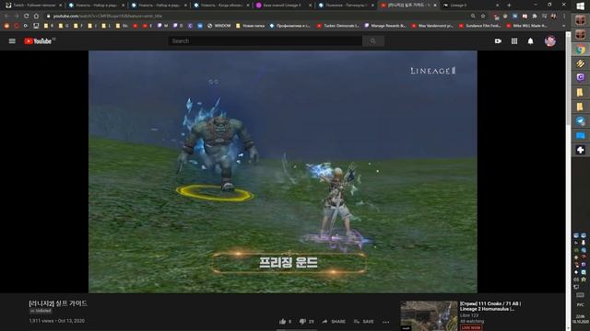Open the Chrome extensions puzzle icon
The image size is (590, 331).
[535, 17]
